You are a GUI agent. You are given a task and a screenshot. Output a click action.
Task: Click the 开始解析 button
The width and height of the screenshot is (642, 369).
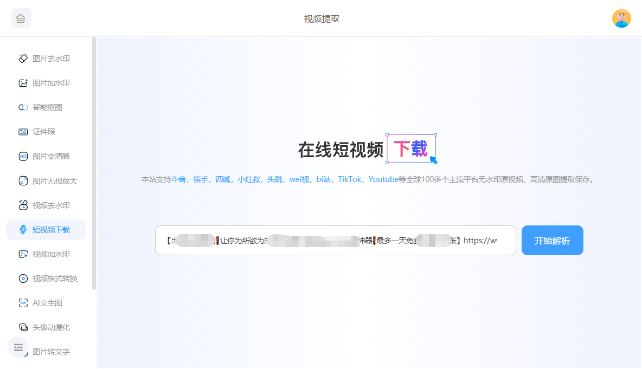[552, 241]
